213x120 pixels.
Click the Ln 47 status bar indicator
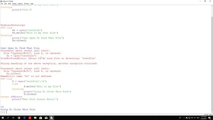point(206,115)
